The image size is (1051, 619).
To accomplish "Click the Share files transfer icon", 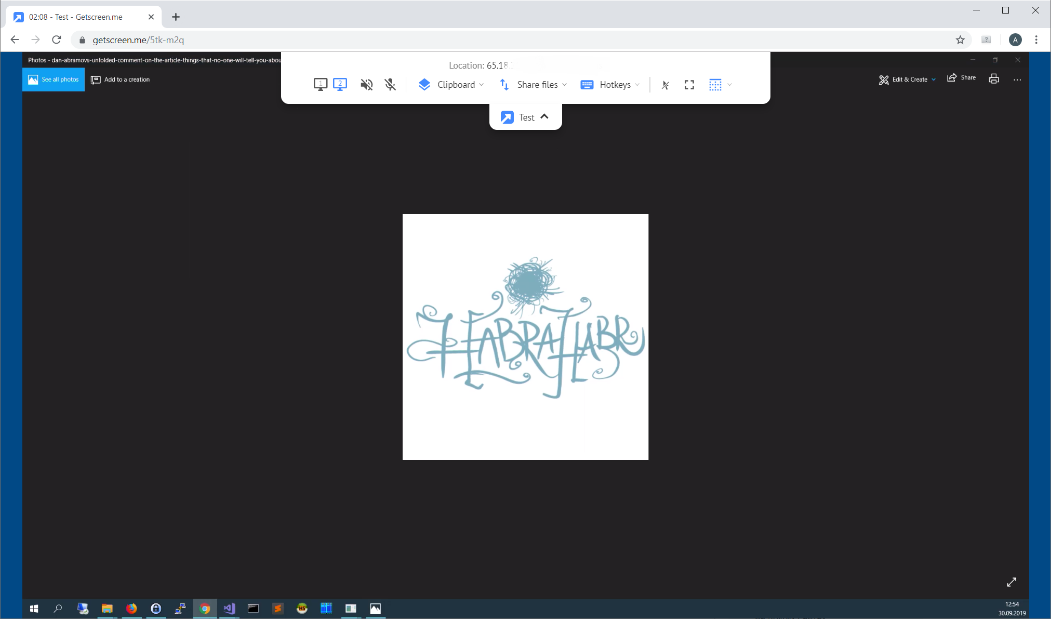I will (x=504, y=85).
